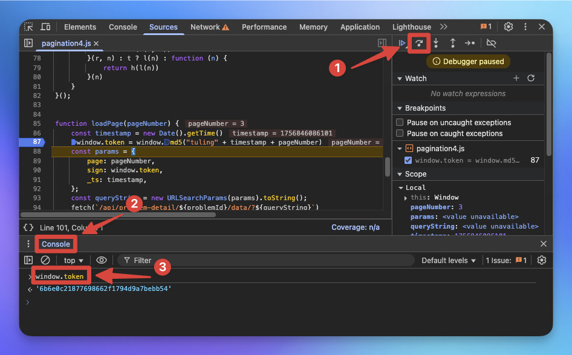Switch to the Elements tab
The width and height of the screenshot is (572, 355).
pos(80,27)
